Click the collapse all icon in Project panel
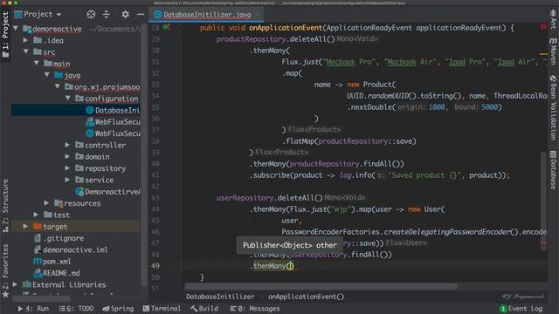This screenshot has height=314, width=559. 107,14
